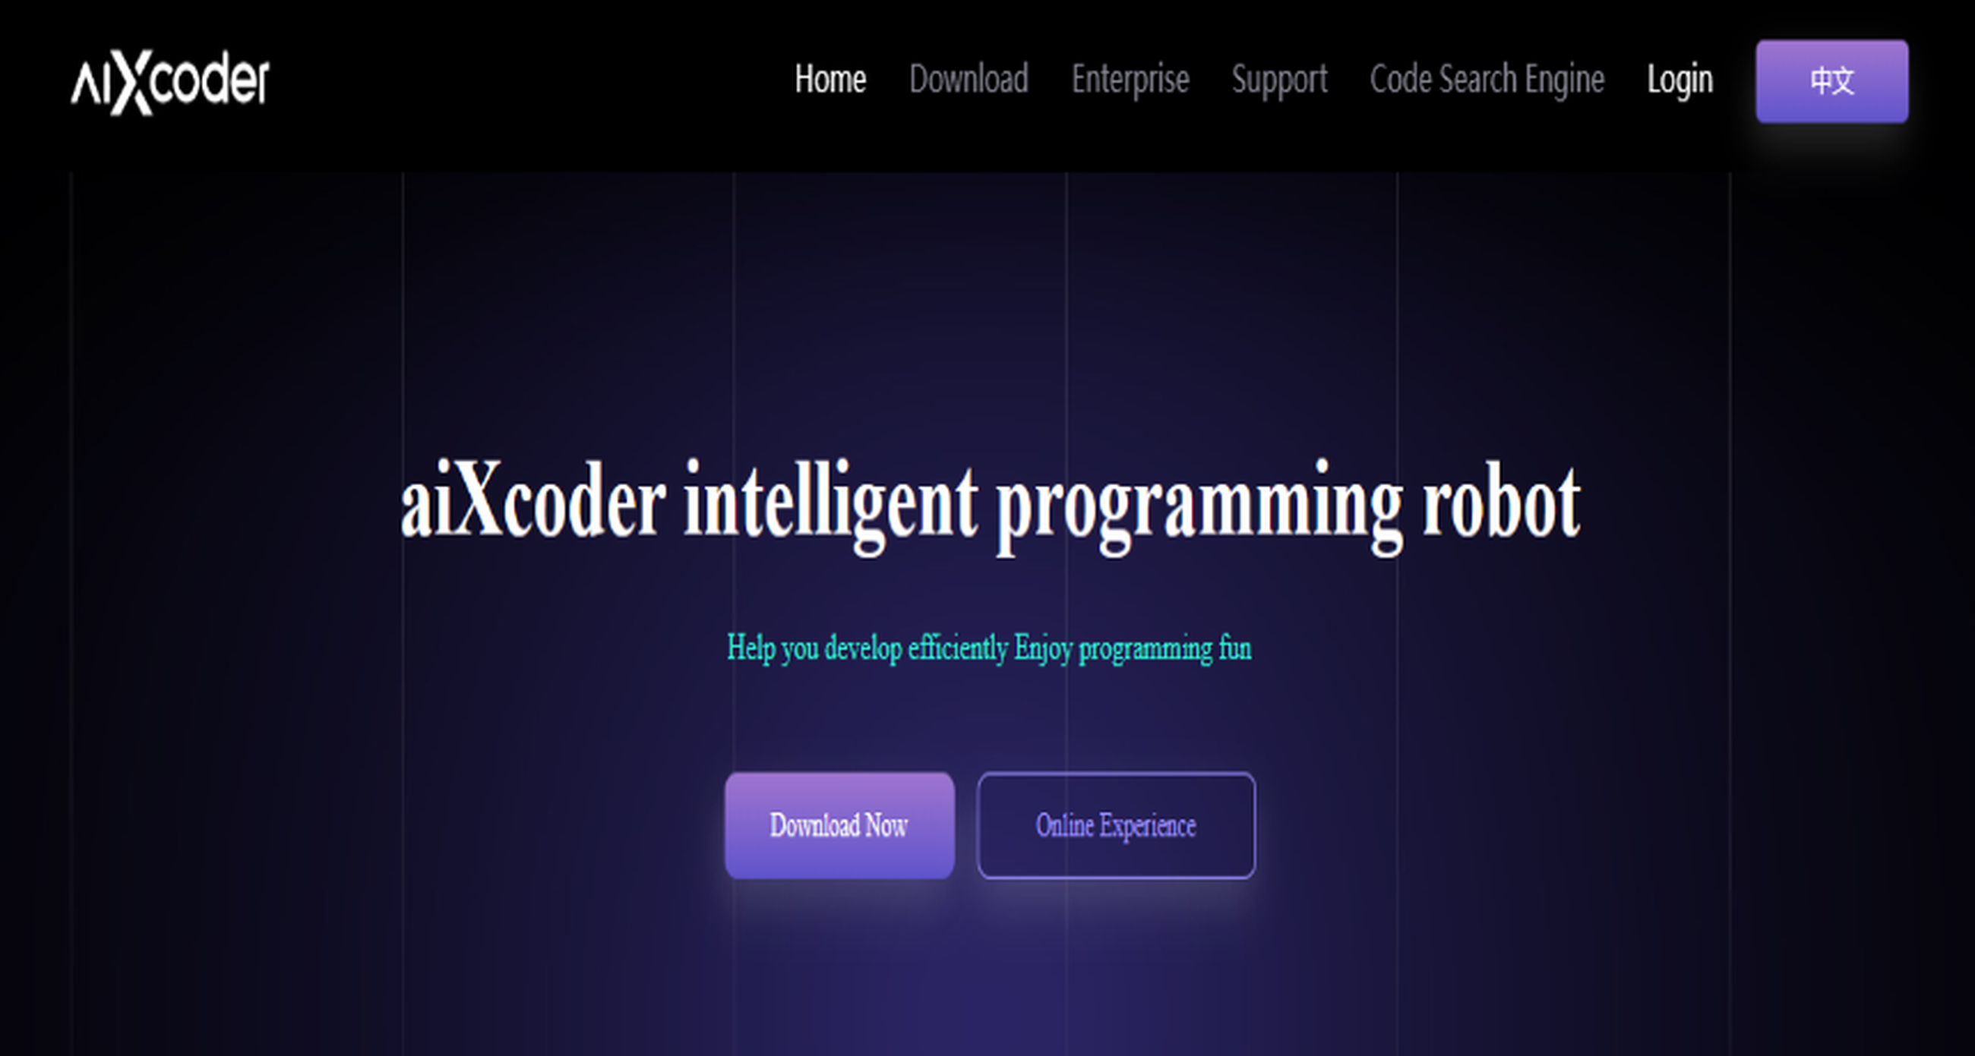Switch language with the 中文 button
The width and height of the screenshot is (1975, 1056).
point(1832,81)
